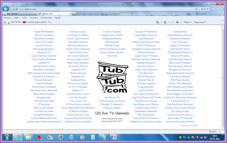Click the TubTub.com bathtub logo
The image size is (227, 143).
point(112,77)
